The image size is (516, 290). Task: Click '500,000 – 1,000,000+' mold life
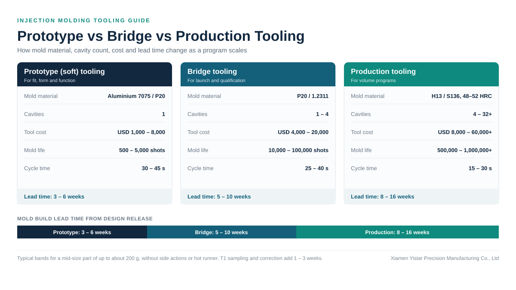pyautogui.click(x=464, y=150)
